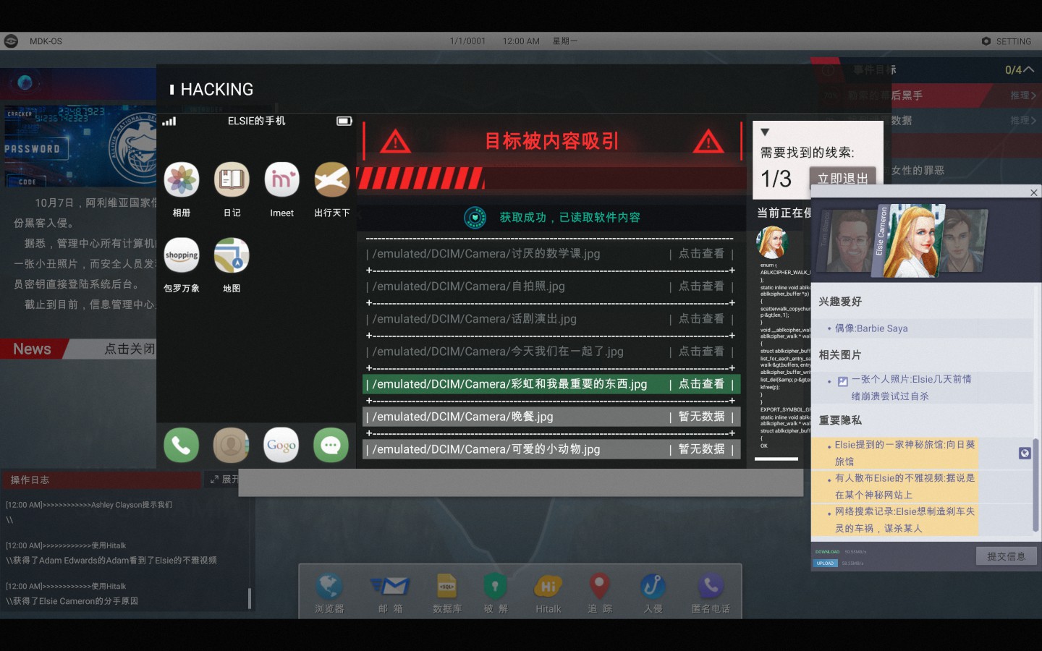Open SETTING in the top bar
The image size is (1042, 651).
point(1006,41)
